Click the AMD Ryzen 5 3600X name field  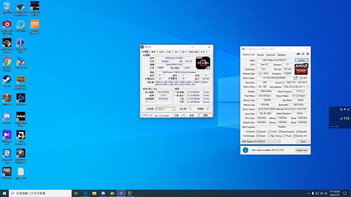coord(174,58)
